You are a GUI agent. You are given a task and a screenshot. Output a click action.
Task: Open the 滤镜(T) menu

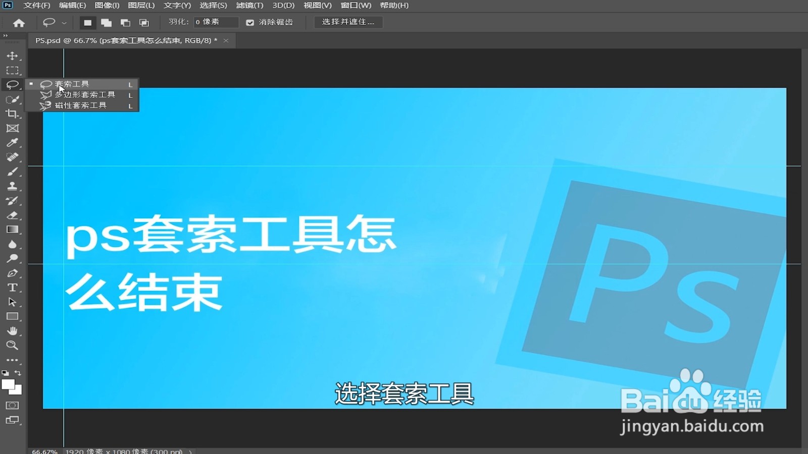[249, 6]
